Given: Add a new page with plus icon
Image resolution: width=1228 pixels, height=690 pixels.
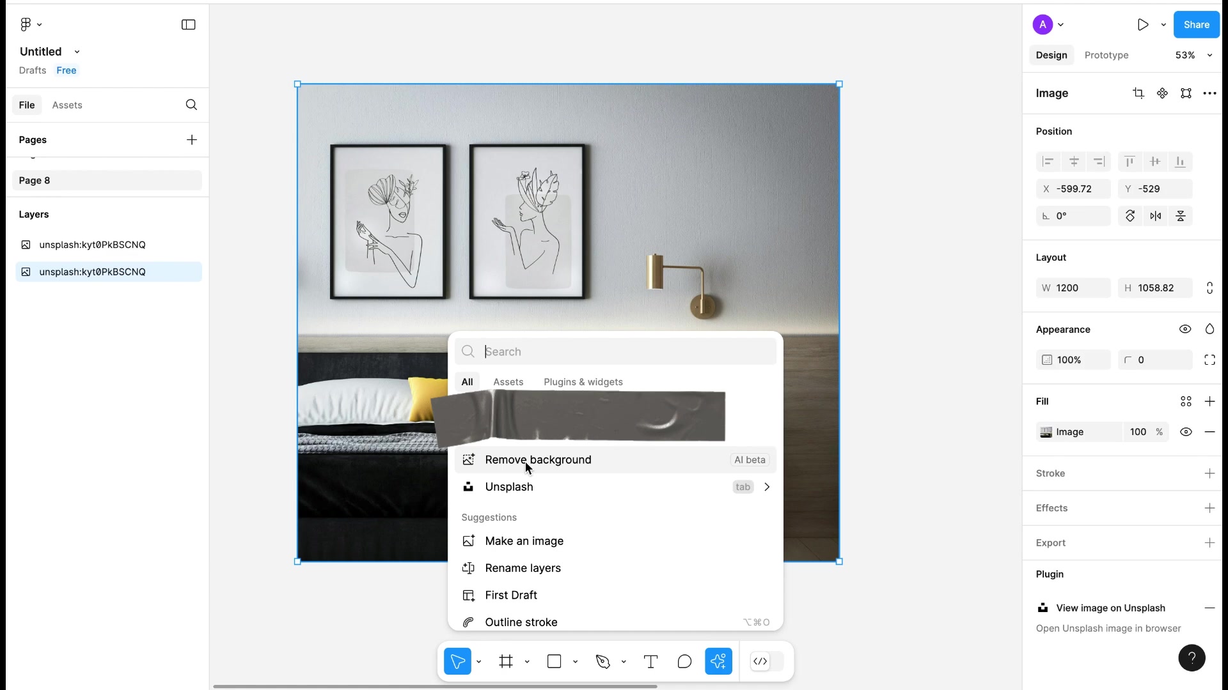Looking at the screenshot, I should pos(192,140).
